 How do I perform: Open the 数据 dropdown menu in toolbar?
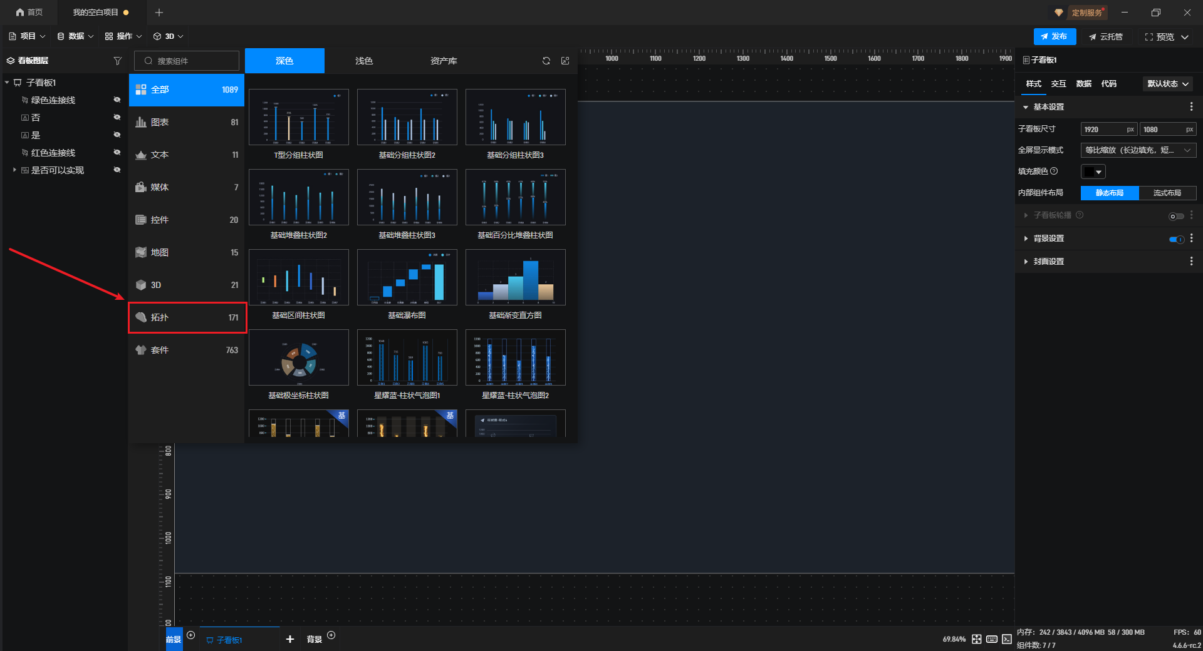[75, 36]
